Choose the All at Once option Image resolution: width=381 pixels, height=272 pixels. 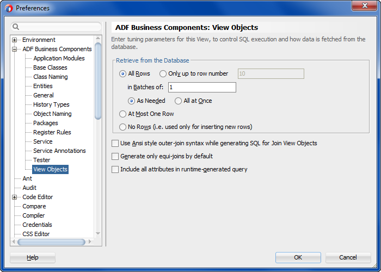pos(178,101)
